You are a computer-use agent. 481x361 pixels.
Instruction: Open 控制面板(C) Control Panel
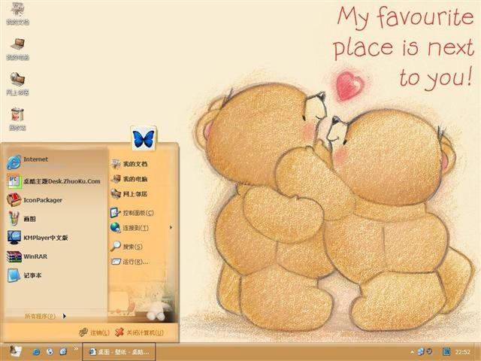point(132,213)
